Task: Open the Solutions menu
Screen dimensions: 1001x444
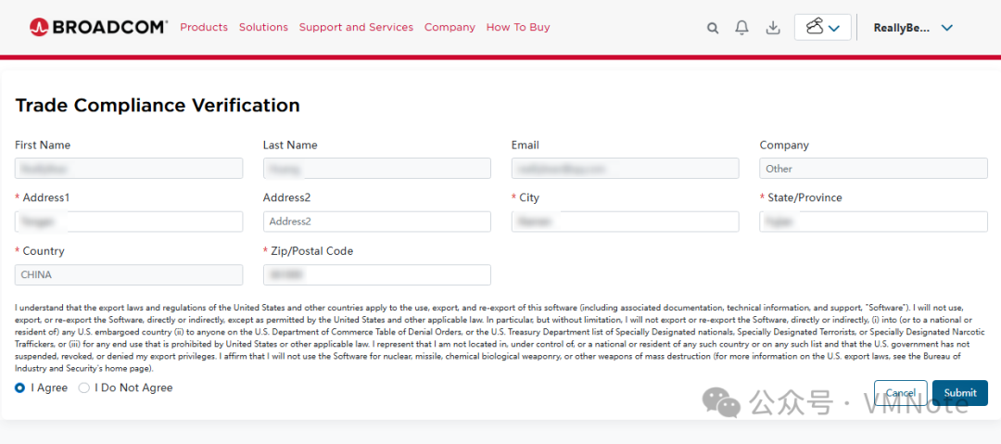Action: [263, 27]
